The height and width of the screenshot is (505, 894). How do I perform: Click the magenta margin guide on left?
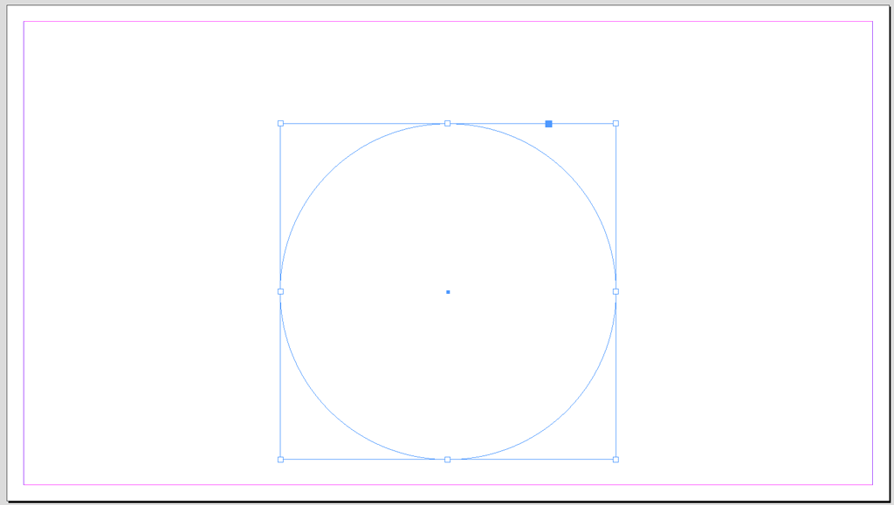click(x=22, y=262)
